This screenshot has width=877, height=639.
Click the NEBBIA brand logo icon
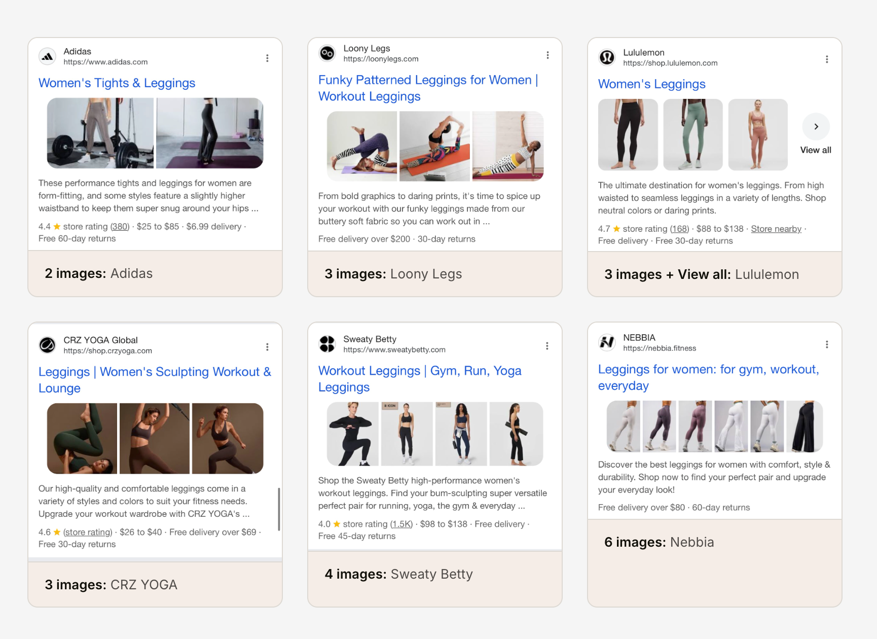607,342
